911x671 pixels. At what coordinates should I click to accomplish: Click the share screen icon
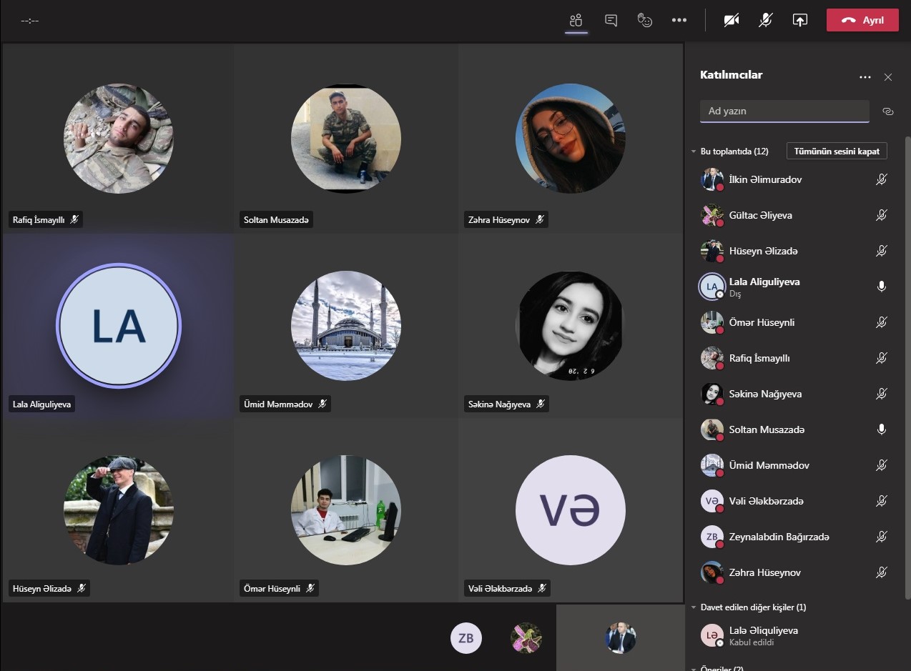click(x=799, y=20)
